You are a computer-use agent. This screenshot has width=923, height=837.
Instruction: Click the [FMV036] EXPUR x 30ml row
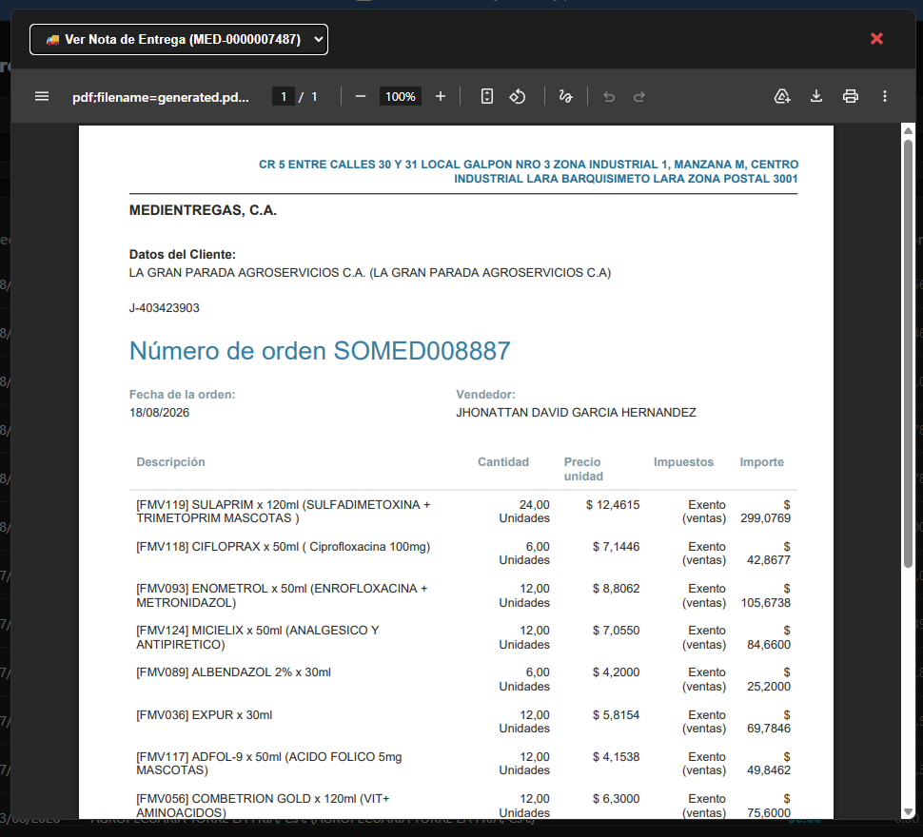463,722
